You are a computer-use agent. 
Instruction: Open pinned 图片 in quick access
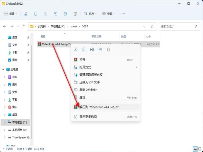click(13, 60)
